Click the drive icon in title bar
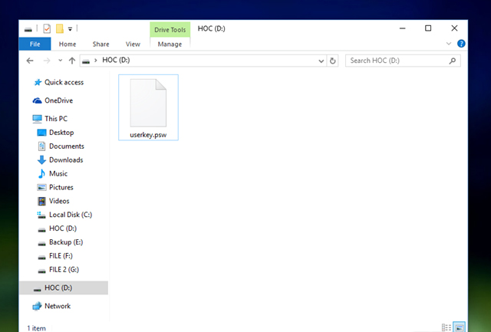The height and width of the screenshot is (332, 491). (x=28, y=29)
